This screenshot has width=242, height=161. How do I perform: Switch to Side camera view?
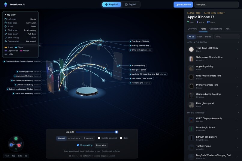20,156
